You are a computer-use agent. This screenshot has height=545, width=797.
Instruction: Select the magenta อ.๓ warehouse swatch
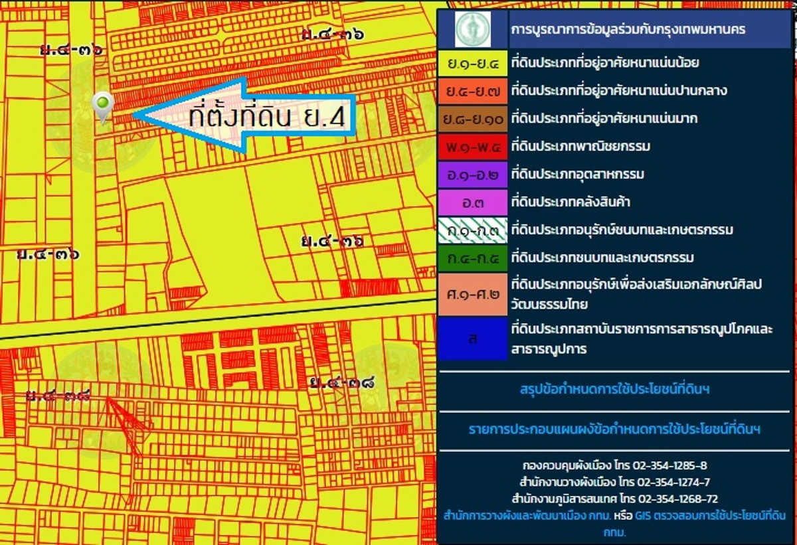tap(473, 202)
